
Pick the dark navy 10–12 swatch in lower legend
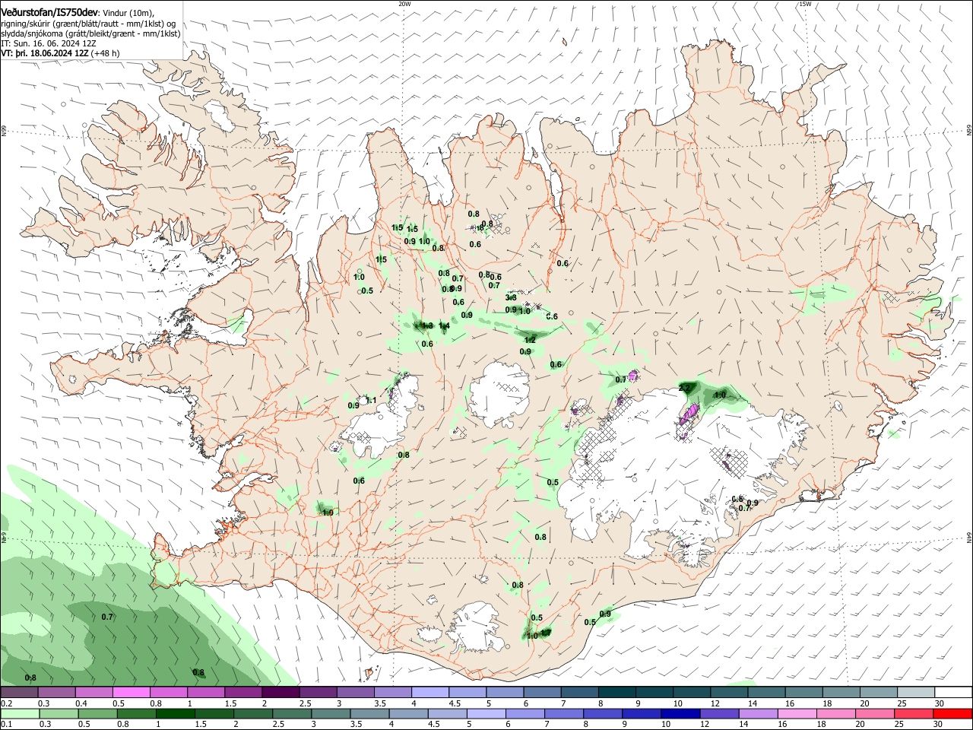pos(680,713)
